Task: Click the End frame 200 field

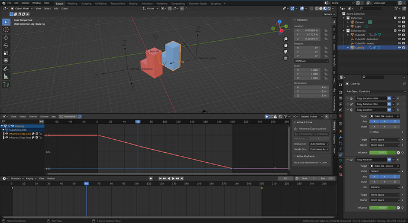Action: click(326, 178)
